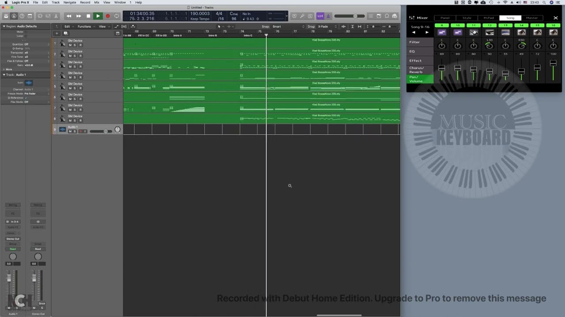Switch to Panel tab in Mixer

445,18
